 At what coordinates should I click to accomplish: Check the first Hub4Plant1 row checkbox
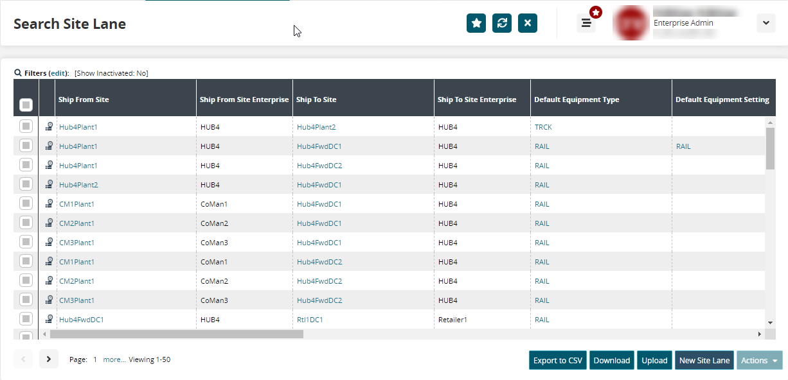(26, 126)
